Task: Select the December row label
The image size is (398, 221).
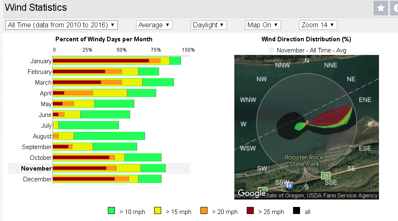Action: [37, 179]
